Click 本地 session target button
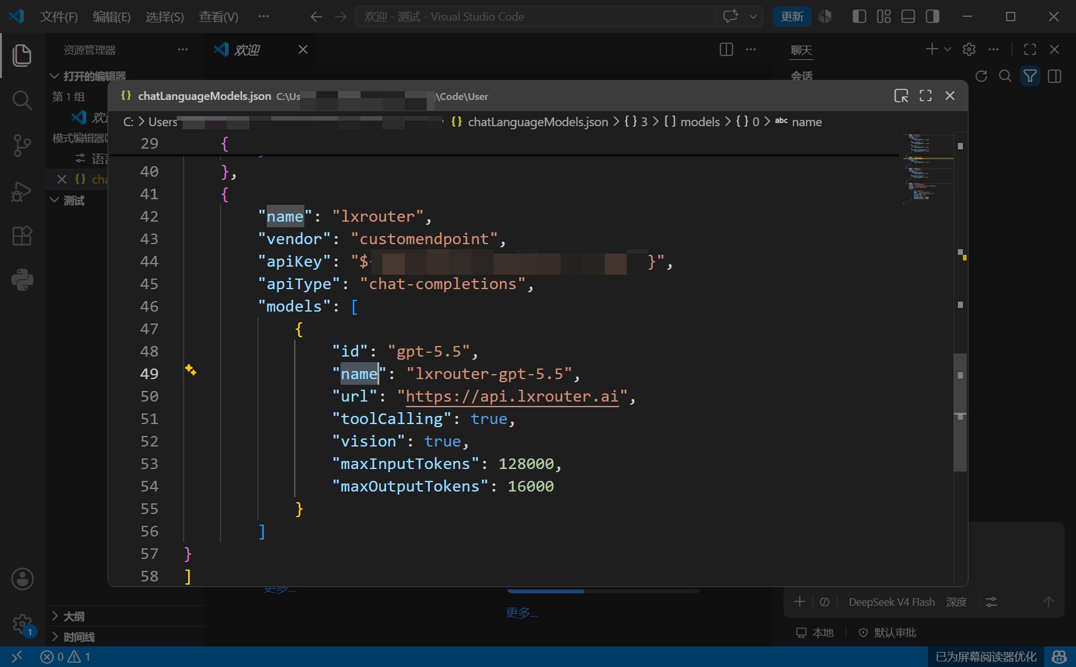1076x667 pixels. 815,633
